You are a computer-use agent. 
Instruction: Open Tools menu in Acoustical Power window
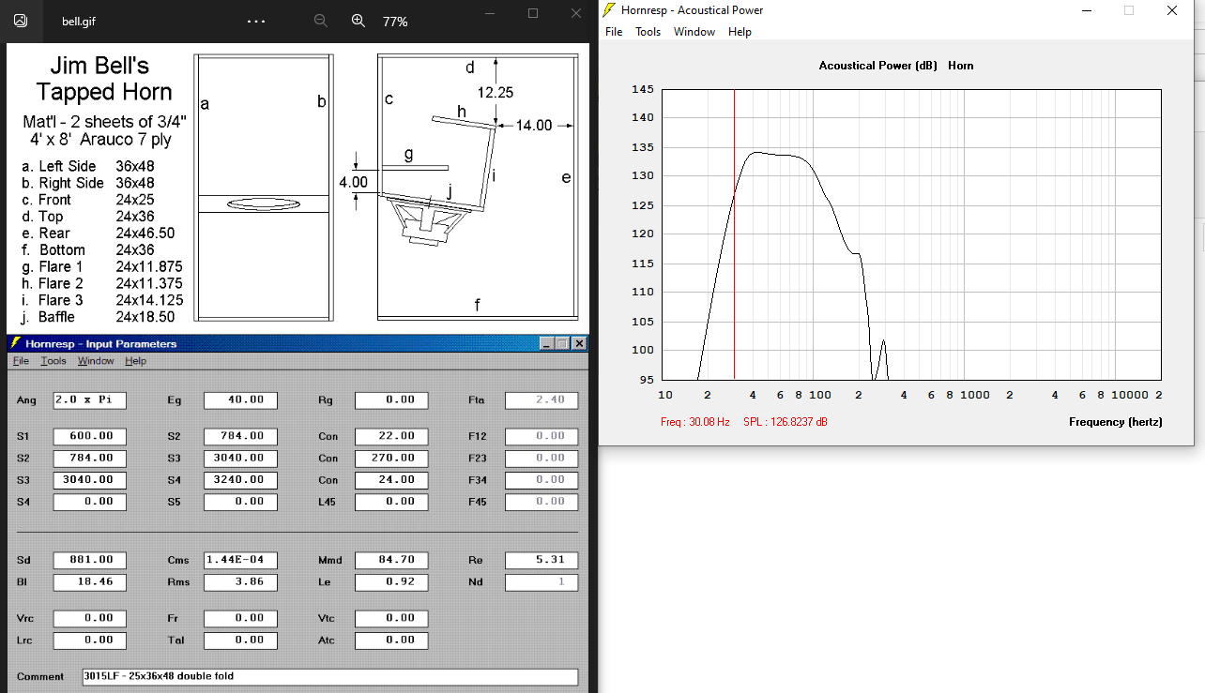[x=648, y=32]
